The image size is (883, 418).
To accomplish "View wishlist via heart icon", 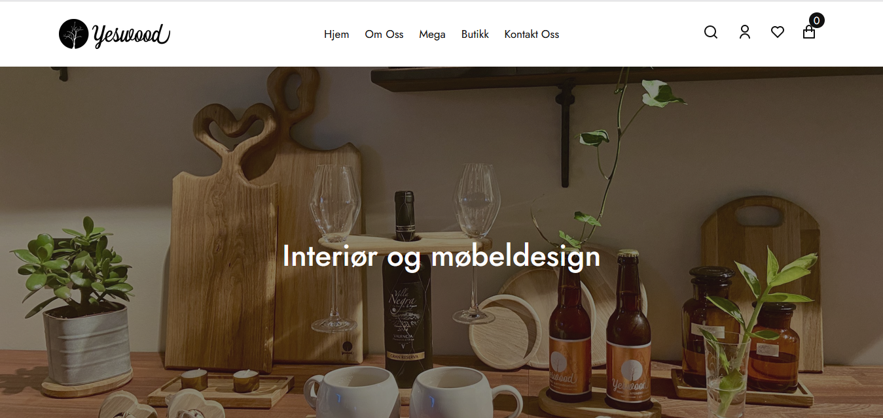I will point(777,31).
